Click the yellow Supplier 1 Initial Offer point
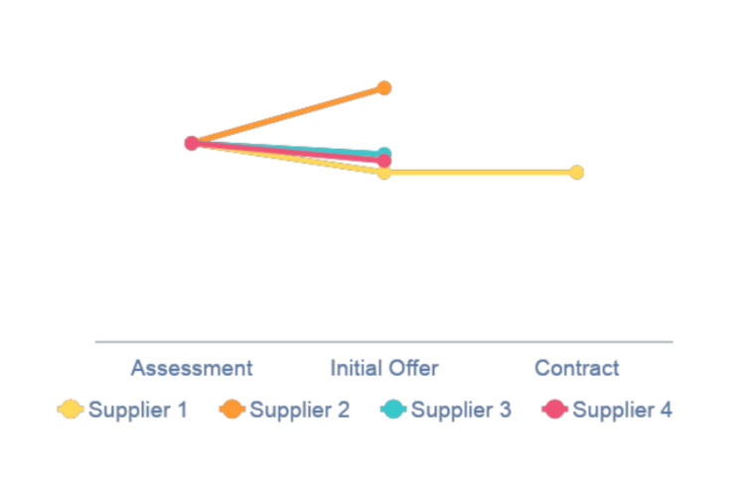 [x=384, y=174]
